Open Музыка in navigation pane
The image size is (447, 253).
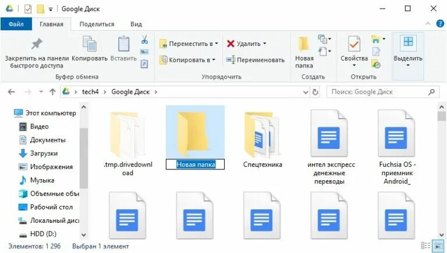36,180
